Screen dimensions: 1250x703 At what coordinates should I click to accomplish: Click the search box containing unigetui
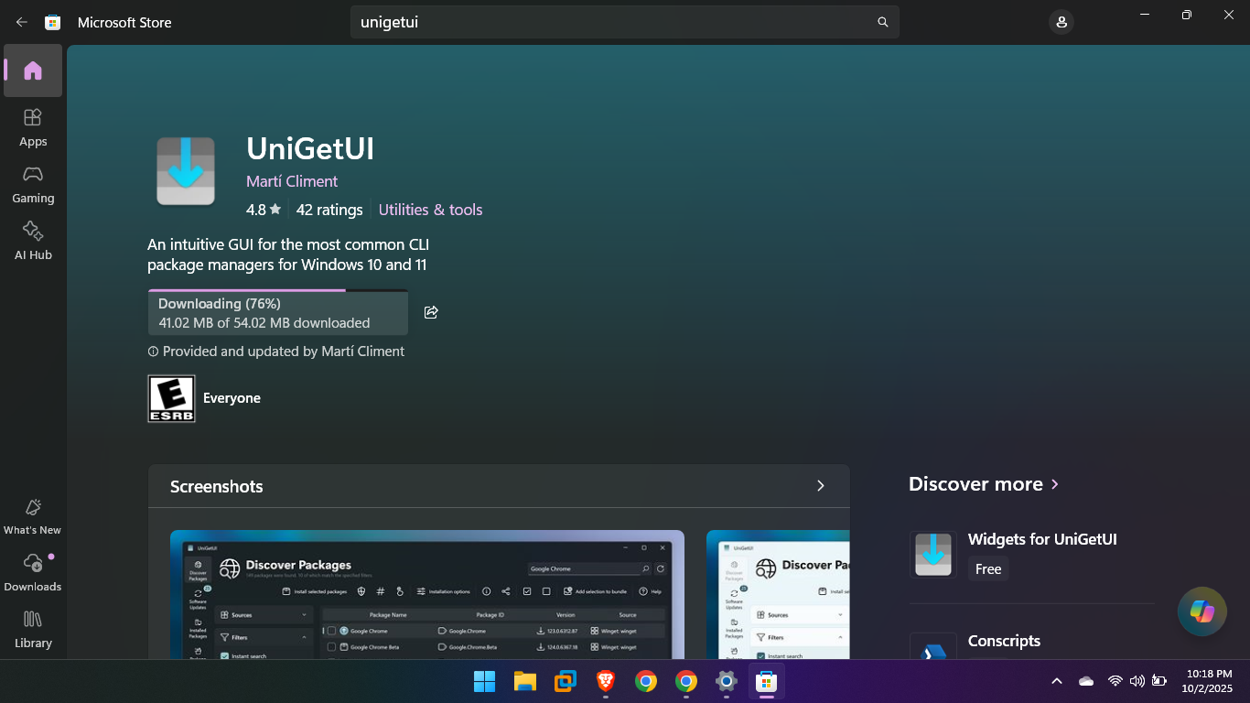pos(613,22)
